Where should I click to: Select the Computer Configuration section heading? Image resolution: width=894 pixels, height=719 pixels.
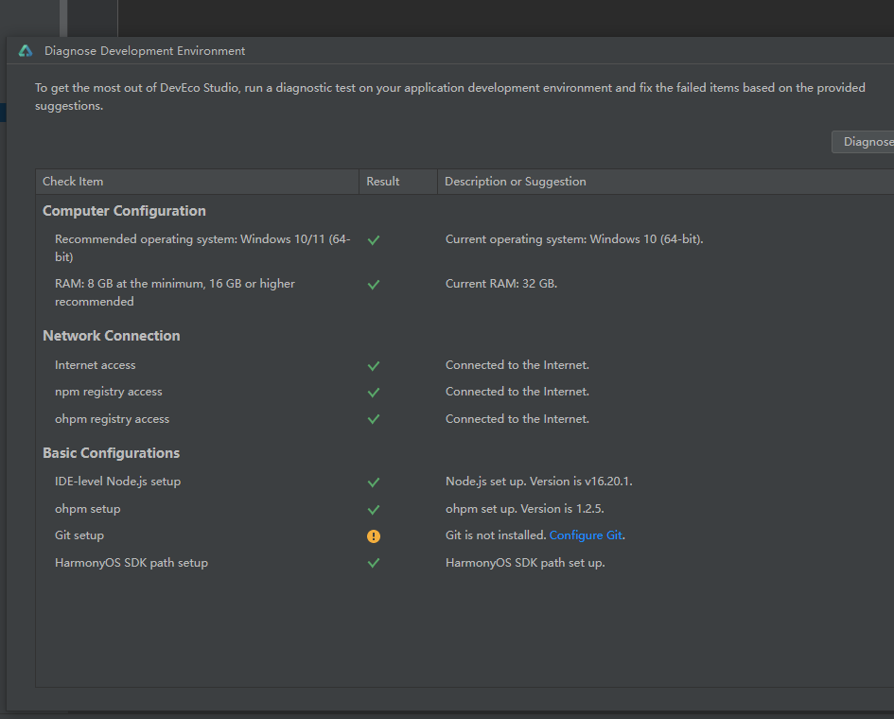pyautogui.click(x=124, y=211)
